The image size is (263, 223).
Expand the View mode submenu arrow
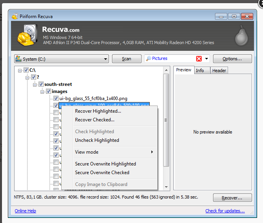pyautogui.click(x=152, y=152)
